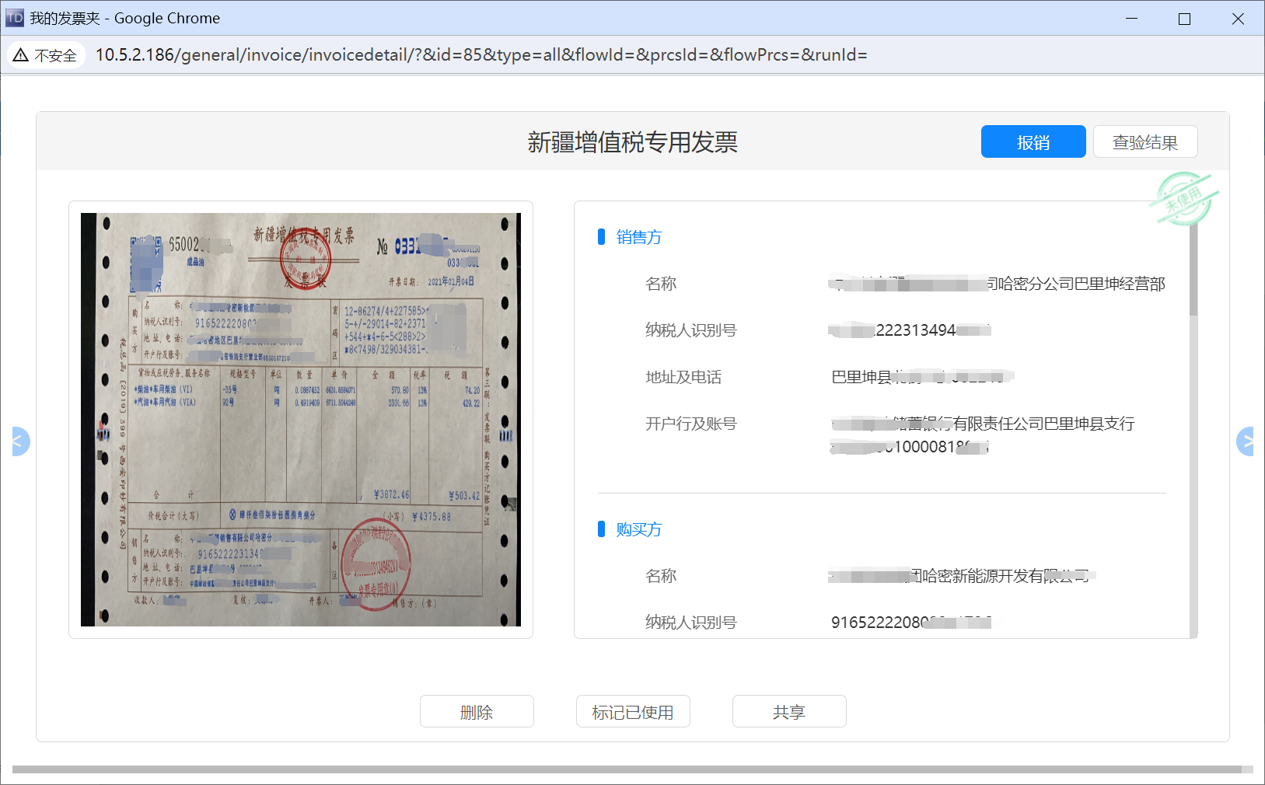Click the seller 纳税人识别号 value

[910, 331]
